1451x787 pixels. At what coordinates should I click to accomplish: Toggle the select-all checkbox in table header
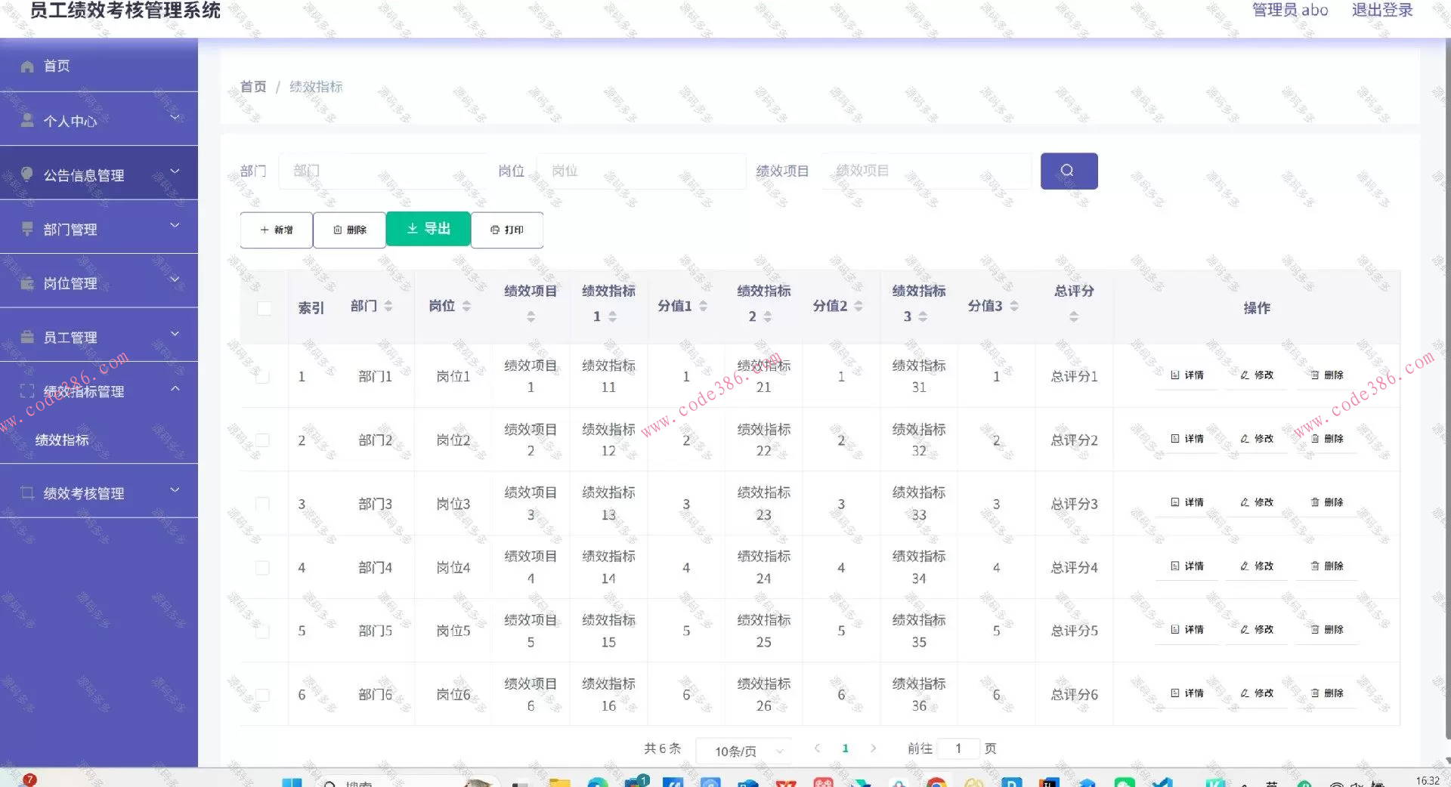(x=264, y=308)
